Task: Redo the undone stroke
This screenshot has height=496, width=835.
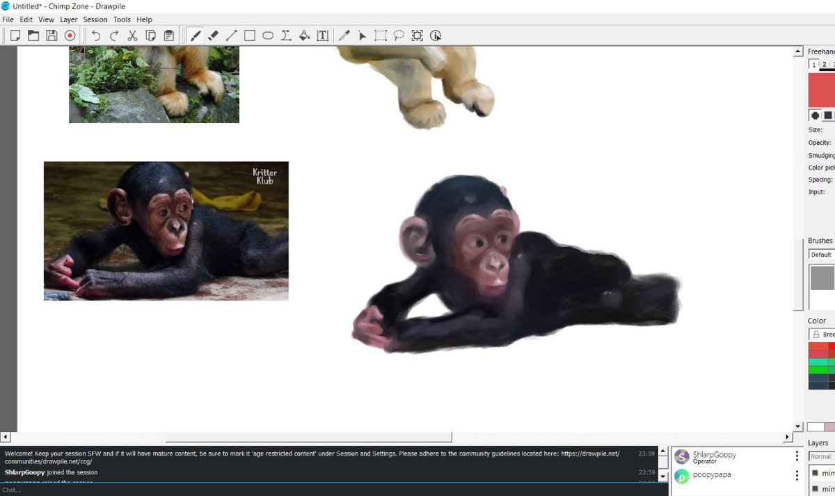Action: coord(114,35)
